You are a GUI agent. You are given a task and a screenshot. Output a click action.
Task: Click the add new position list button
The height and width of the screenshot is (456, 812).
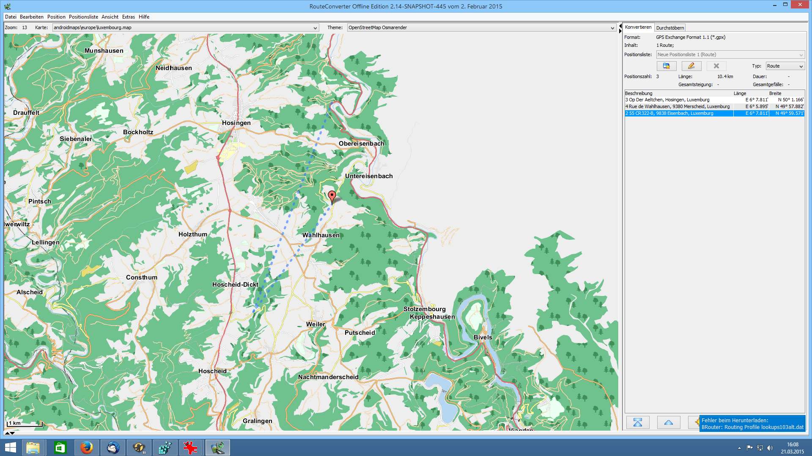pyautogui.click(x=666, y=66)
